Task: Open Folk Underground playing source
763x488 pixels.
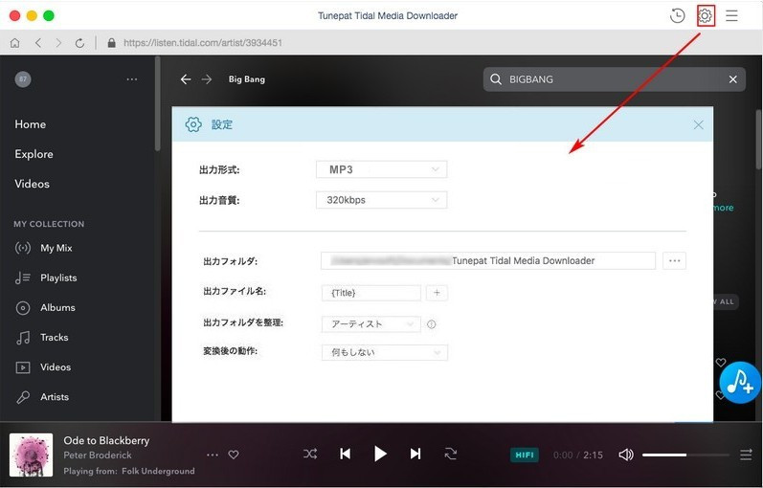Action: tap(158, 471)
